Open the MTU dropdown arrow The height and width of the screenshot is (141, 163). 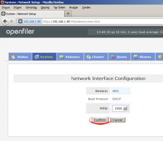click(x=125, y=108)
